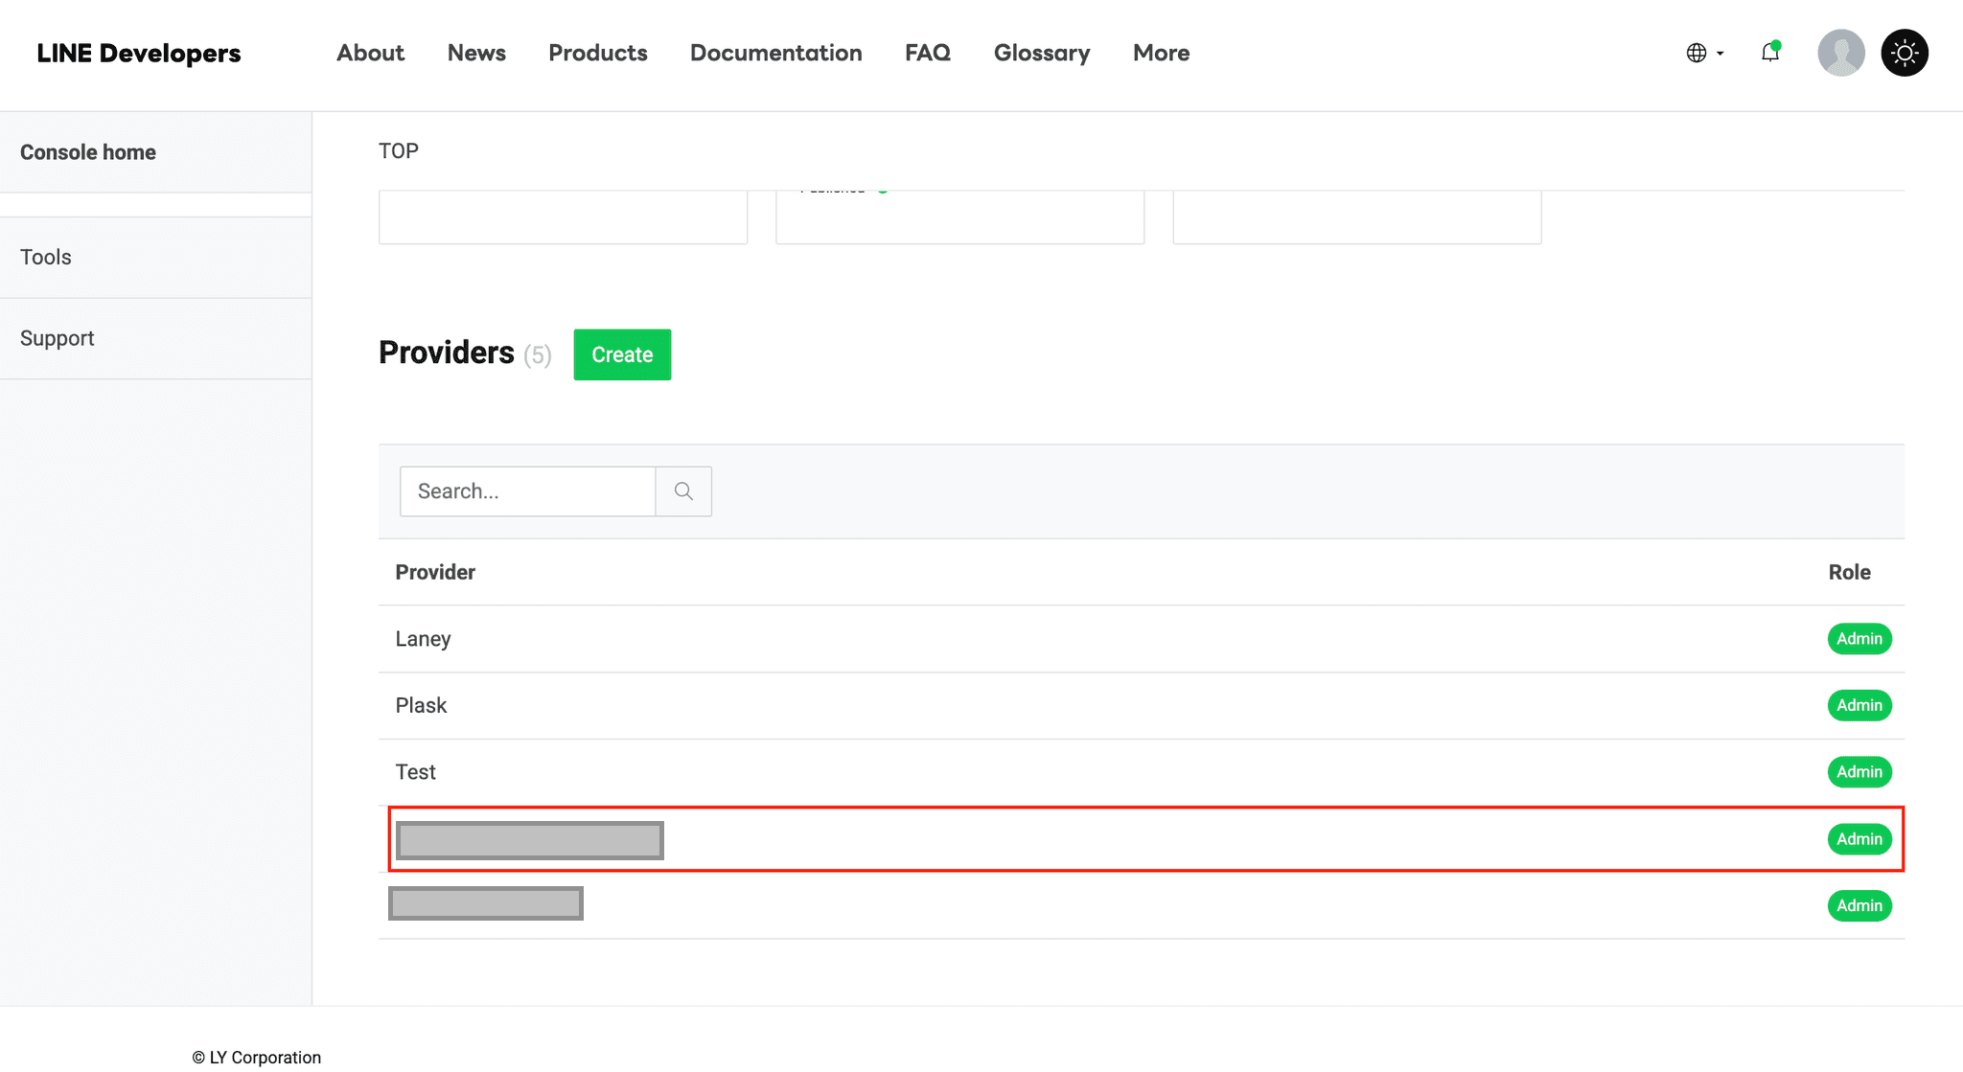Open the Documentation menu item
This screenshot has width=1963, height=1072.
(x=776, y=53)
